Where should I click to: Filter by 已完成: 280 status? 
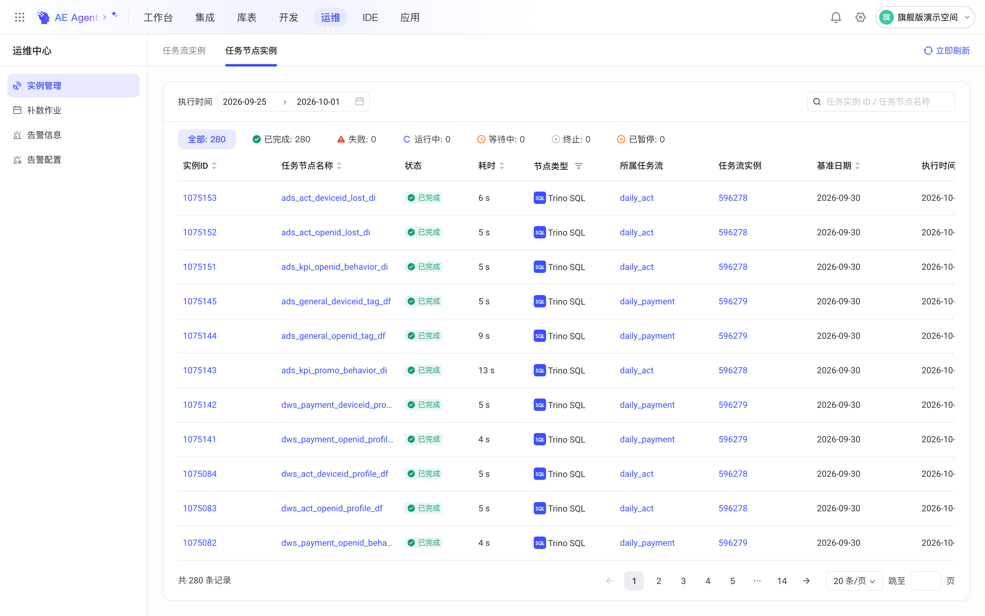[281, 139]
